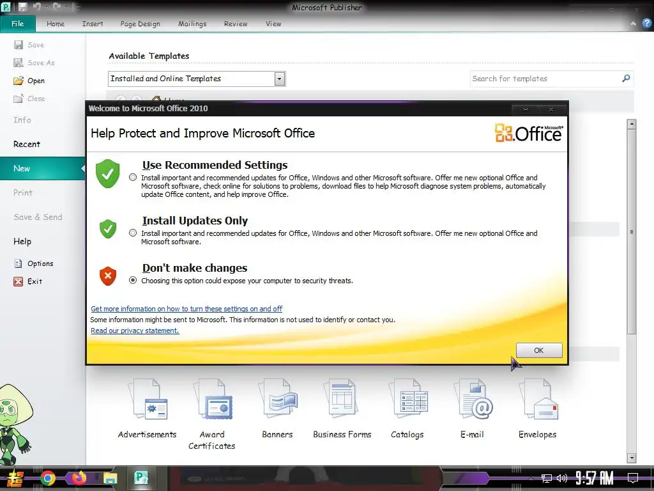The width and height of the screenshot is (654, 491).
Task: Click the templates scrollbar up arrow
Action: 632,124
